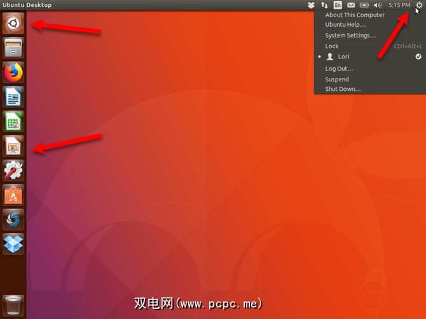Open LibreOffice Writer
Screen dimensions: 426x319
point(13,97)
